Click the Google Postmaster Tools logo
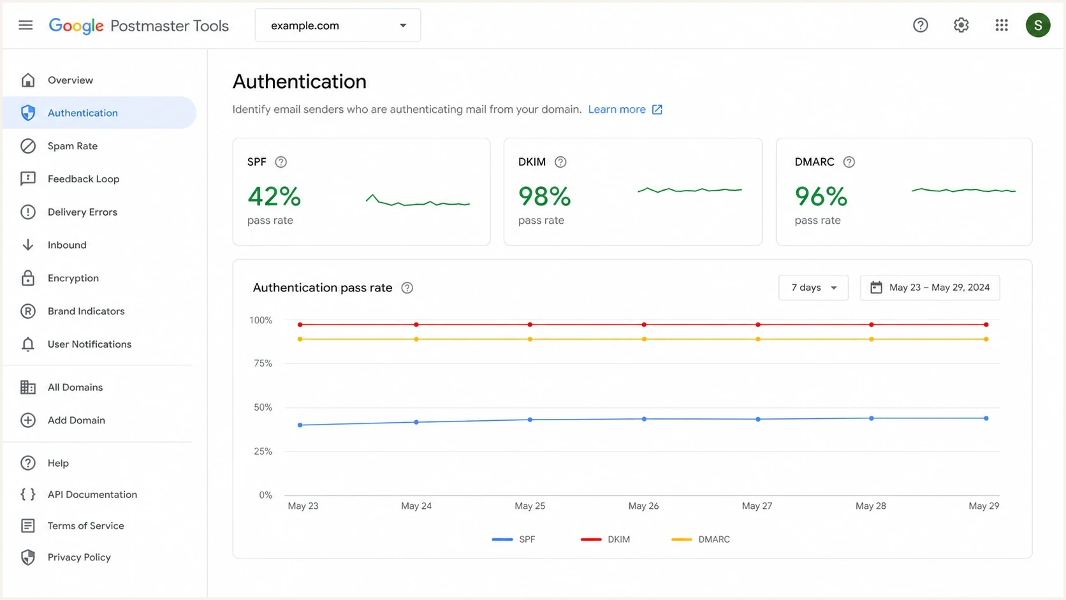The image size is (1066, 600). [139, 26]
